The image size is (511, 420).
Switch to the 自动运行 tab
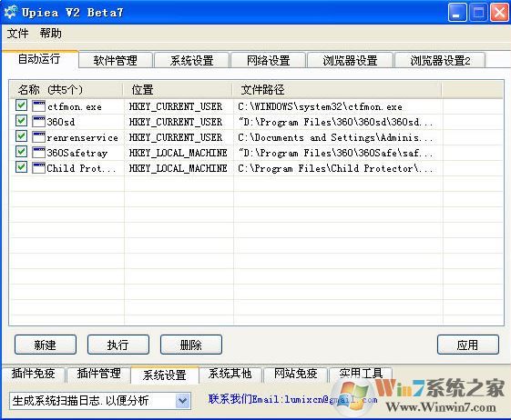39,59
